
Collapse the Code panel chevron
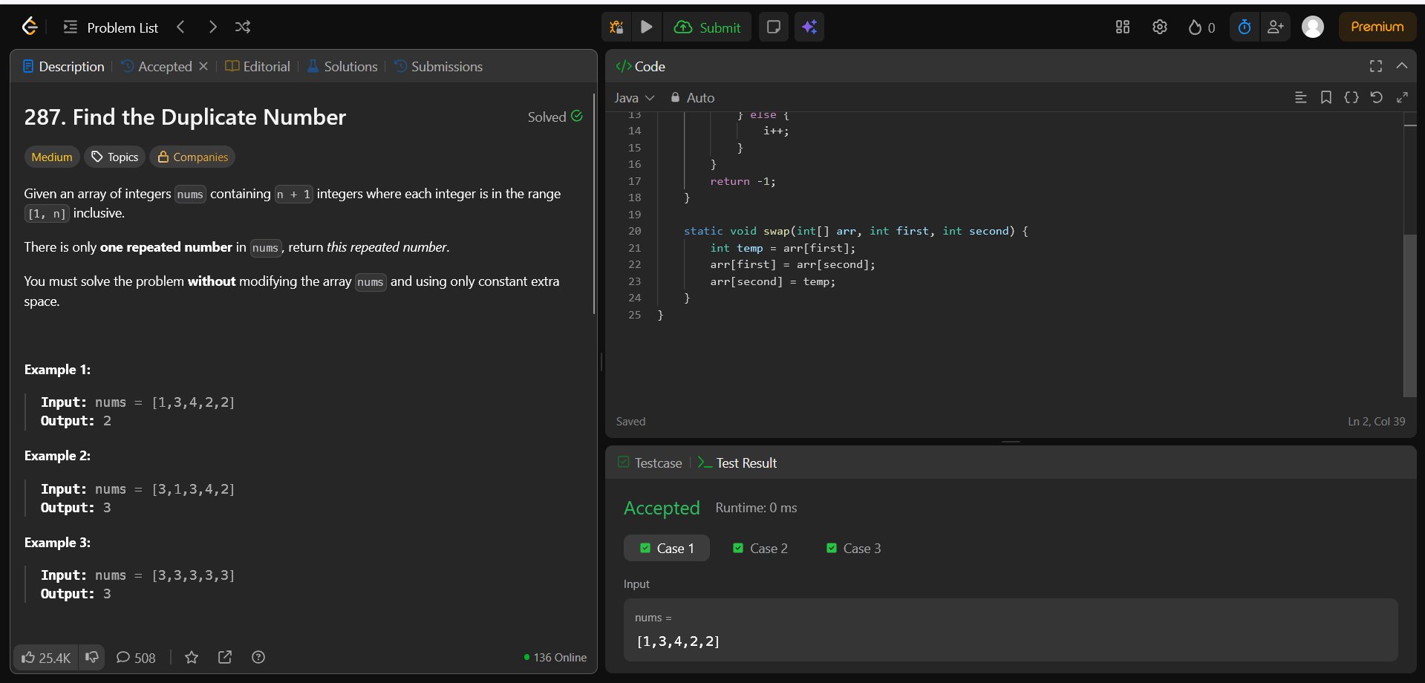(x=1401, y=66)
